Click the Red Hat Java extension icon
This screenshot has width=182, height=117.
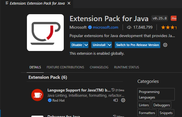tap(37, 95)
